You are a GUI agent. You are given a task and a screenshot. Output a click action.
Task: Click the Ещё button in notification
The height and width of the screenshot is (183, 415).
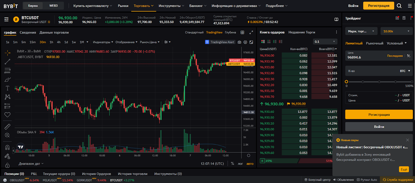[404, 169]
